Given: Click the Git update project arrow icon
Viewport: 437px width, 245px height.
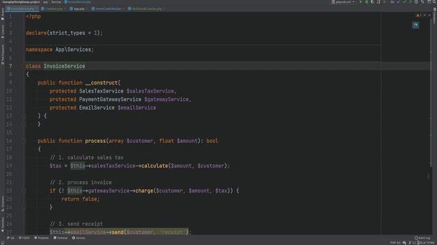Looking at the screenshot, I should coord(398,2).
